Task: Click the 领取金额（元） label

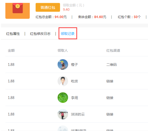Action: pos(74,5)
